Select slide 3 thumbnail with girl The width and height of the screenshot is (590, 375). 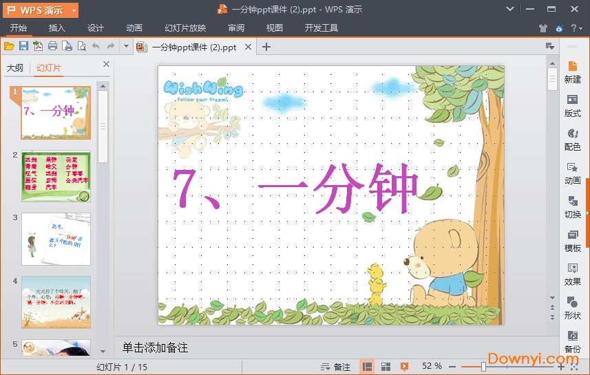click(56, 239)
